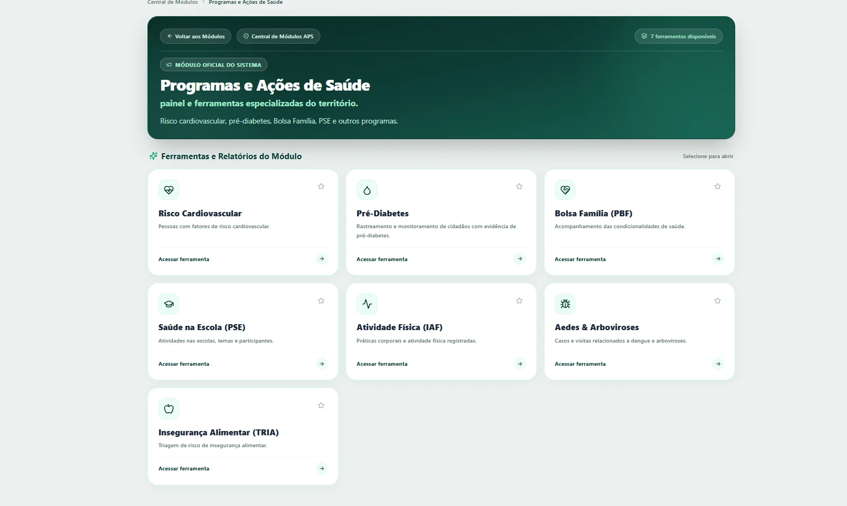Screen dimensions: 847x506
Task: Favorite Bolsa Família (PBF) with the star
Action: 717,186
